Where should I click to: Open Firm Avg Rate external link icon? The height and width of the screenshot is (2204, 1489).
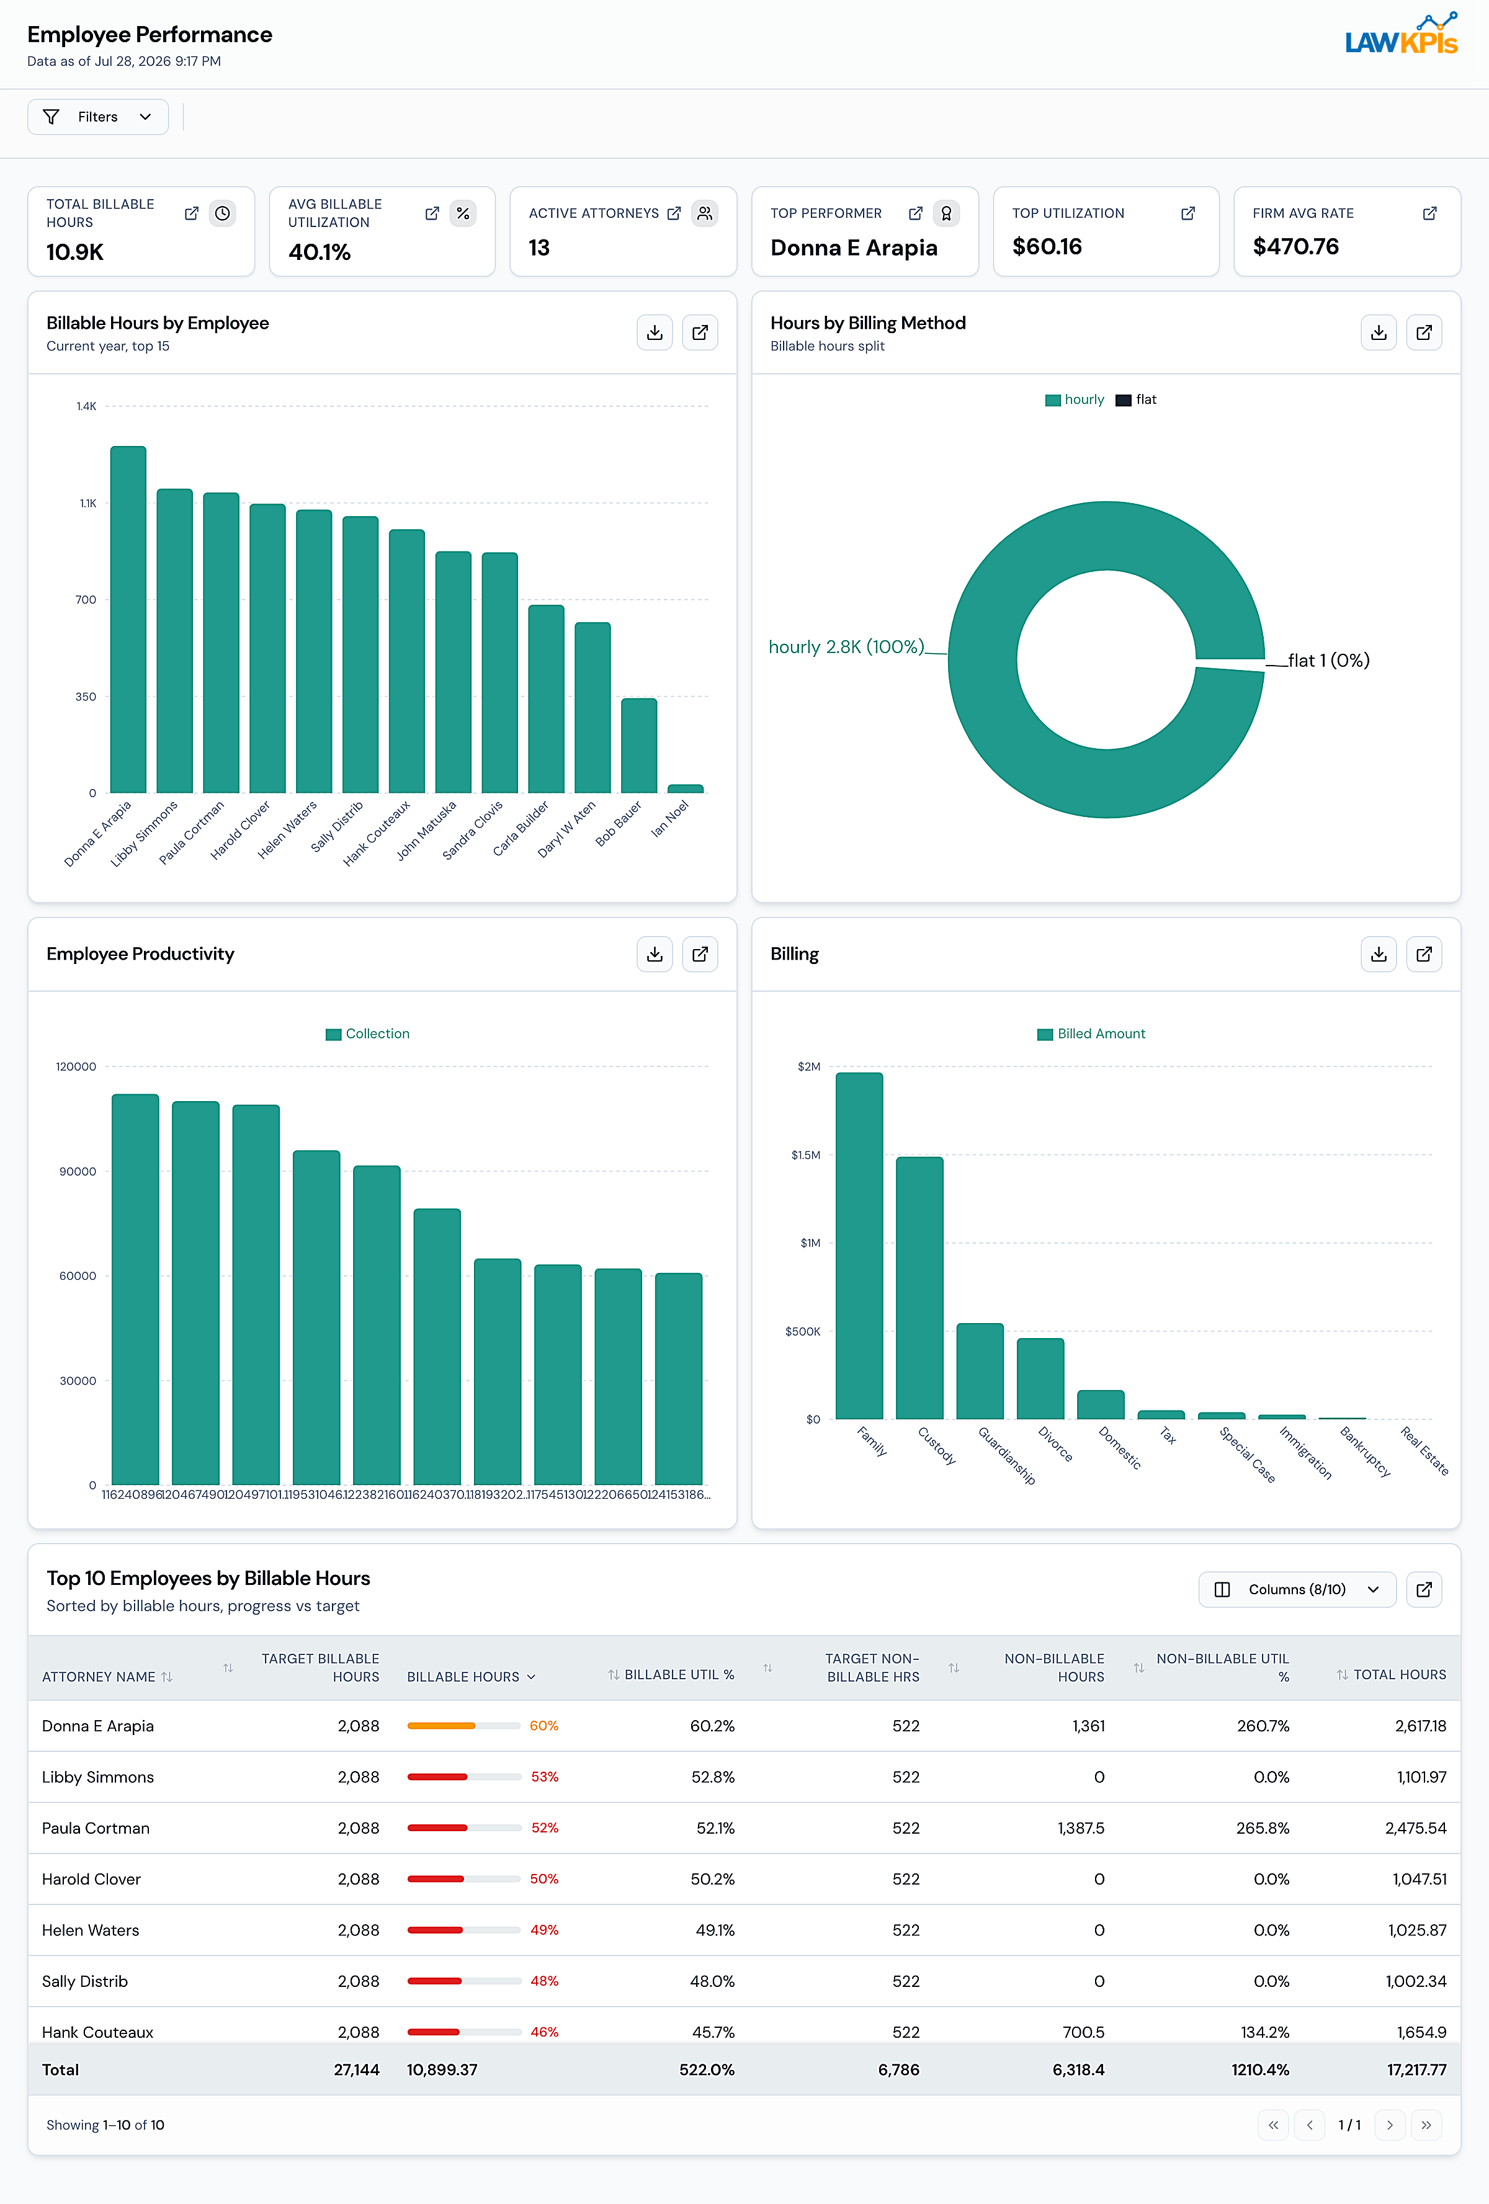1429,213
